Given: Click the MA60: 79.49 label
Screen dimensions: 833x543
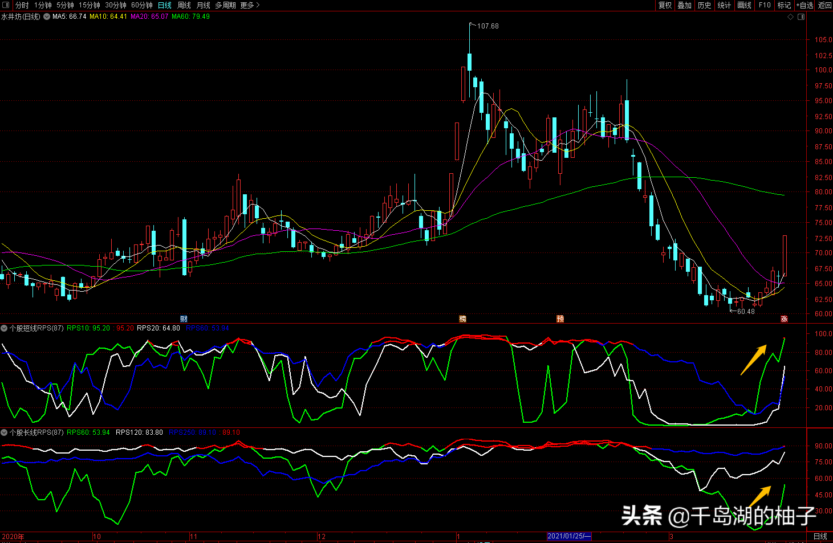Looking at the screenshot, I should 190,17.
